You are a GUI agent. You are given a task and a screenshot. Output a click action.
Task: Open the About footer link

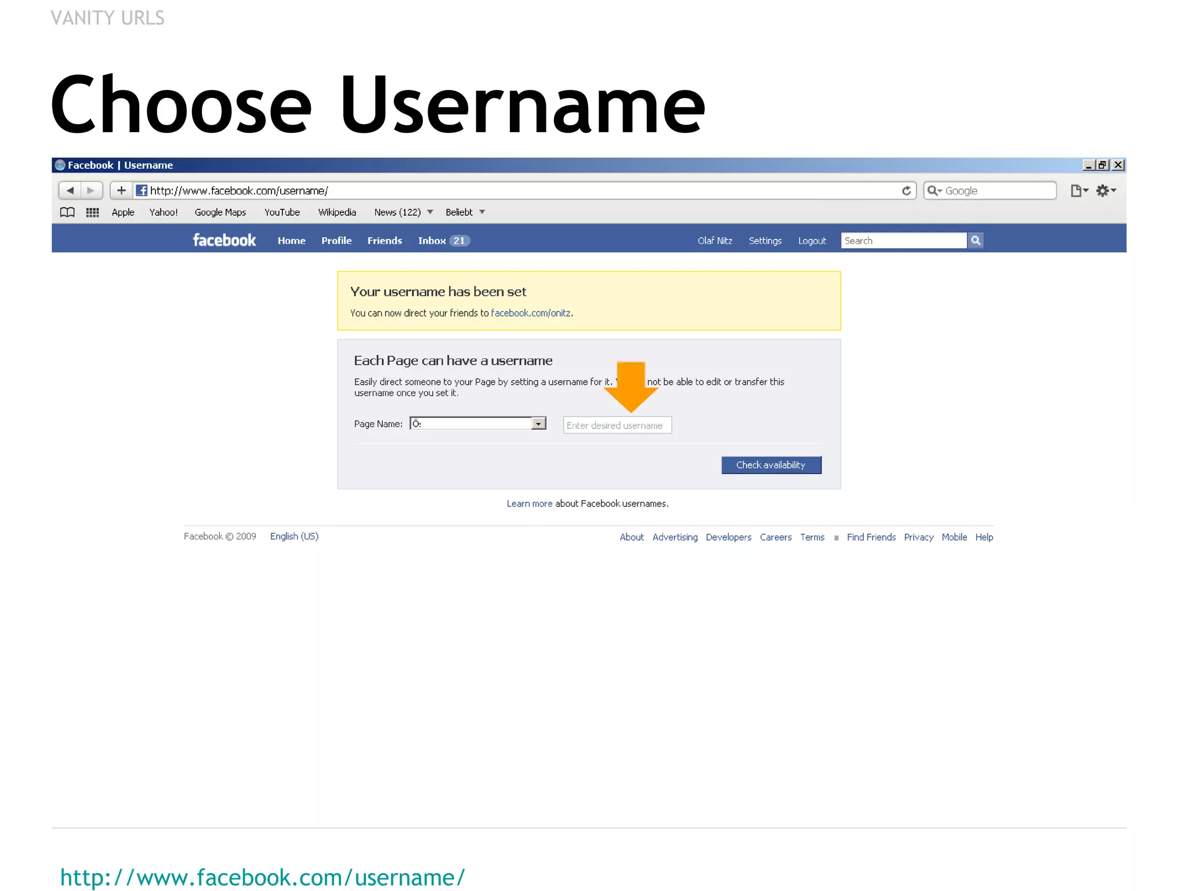click(x=632, y=537)
